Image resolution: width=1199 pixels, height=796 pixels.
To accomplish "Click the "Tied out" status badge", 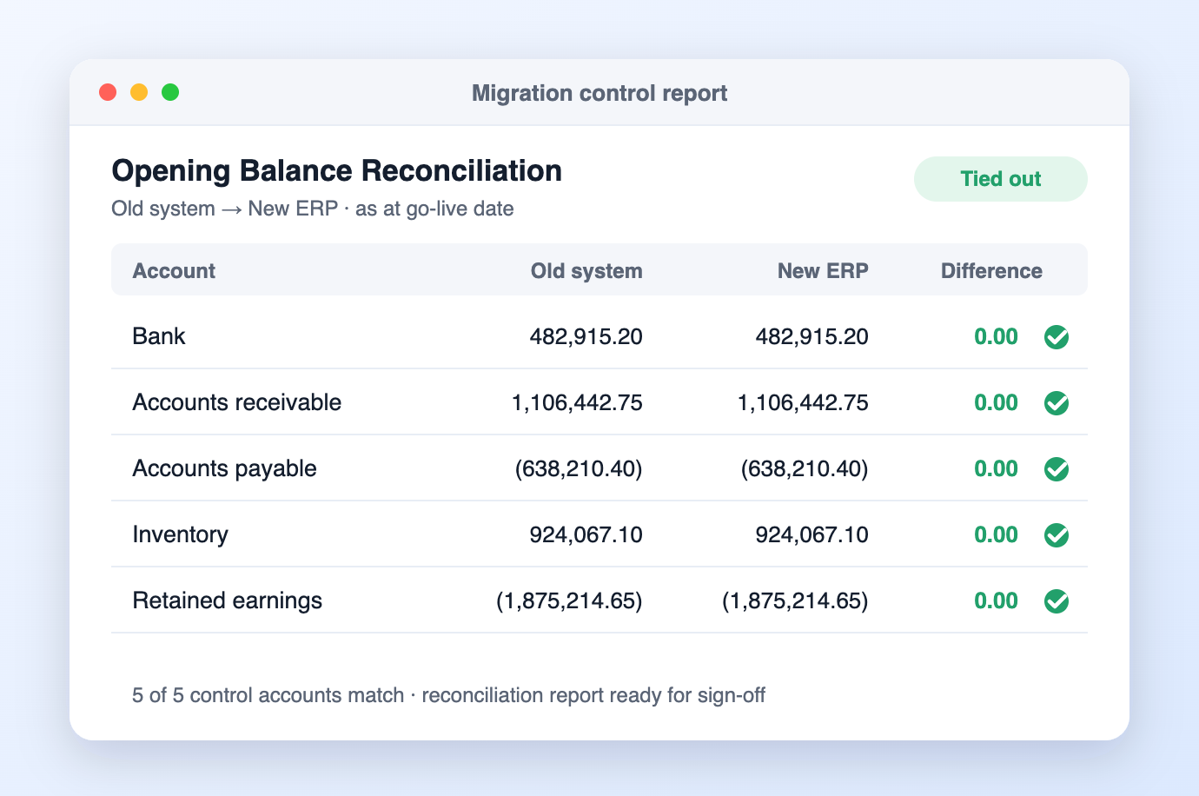I will (1001, 179).
